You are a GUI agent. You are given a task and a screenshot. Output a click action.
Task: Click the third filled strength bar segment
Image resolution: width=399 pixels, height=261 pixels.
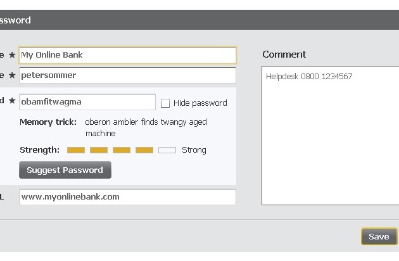[122, 150]
